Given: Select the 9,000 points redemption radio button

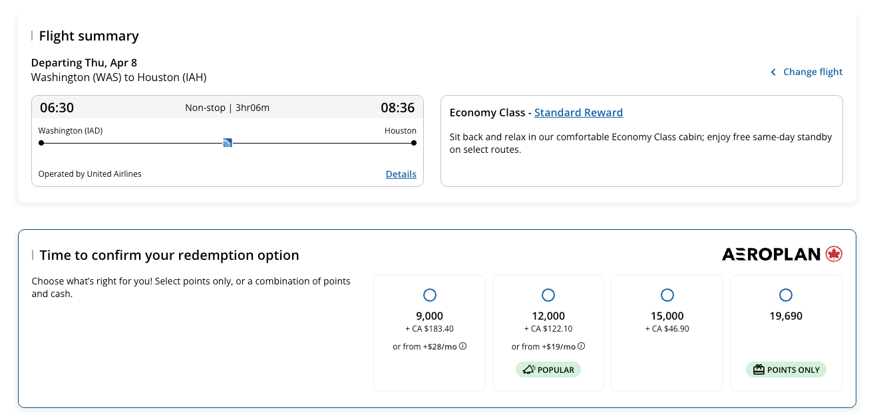Looking at the screenshot, I should coord(429,294).
